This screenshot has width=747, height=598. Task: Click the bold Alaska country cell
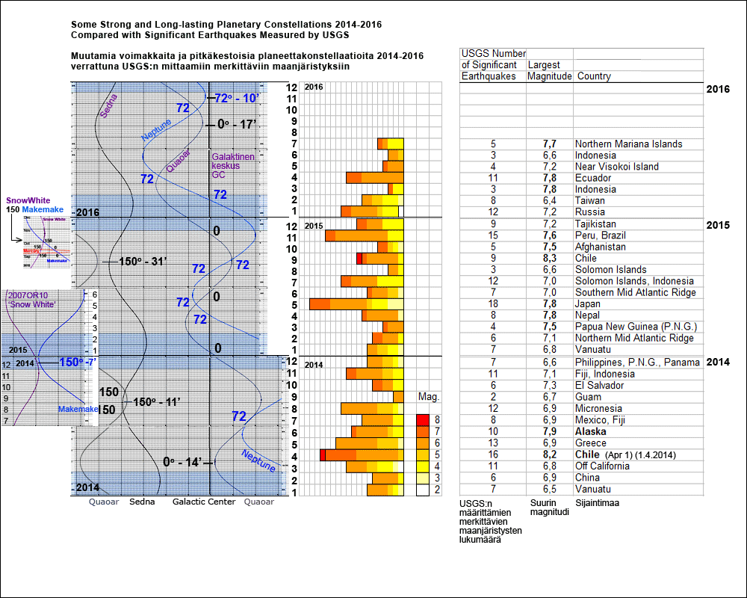click(x=591, y=431)
